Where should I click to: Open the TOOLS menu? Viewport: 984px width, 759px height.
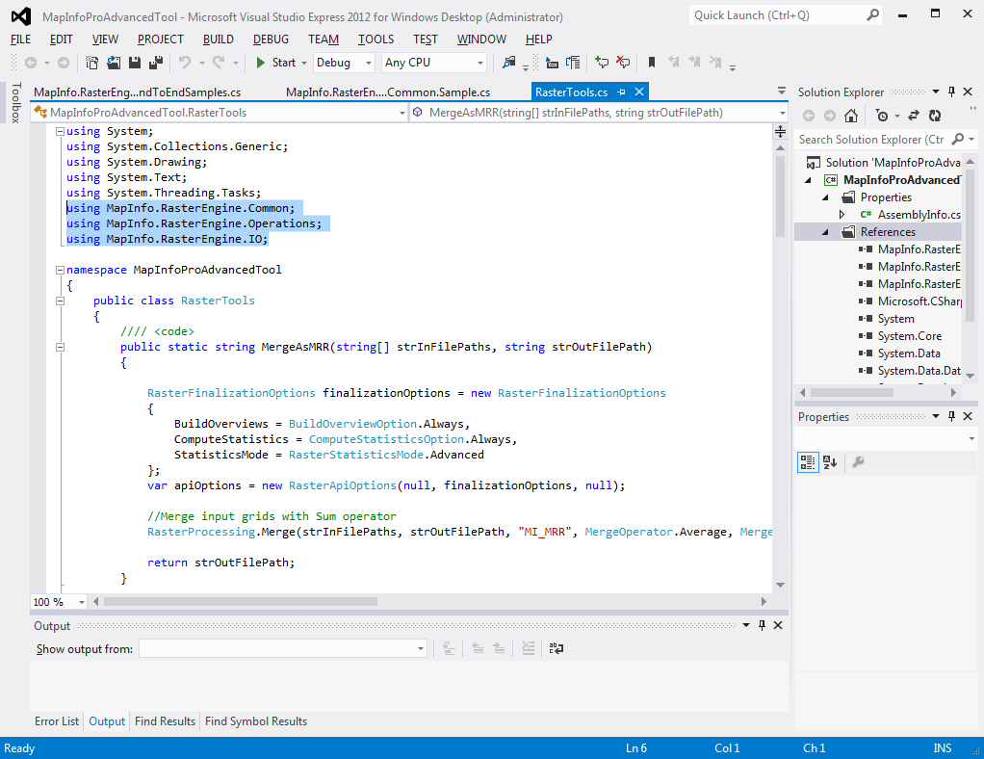(x=375, y=39)
